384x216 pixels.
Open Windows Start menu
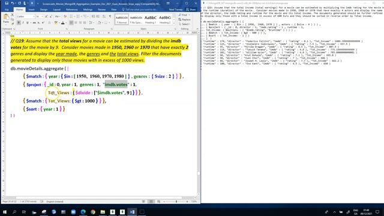click(5, 212)
